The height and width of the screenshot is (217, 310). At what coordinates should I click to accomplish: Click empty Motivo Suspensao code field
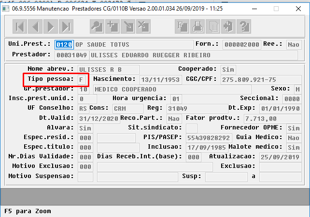pos(85,177)
